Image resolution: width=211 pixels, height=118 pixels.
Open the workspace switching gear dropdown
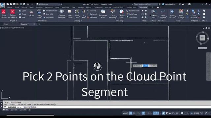(x=183, y=113)
